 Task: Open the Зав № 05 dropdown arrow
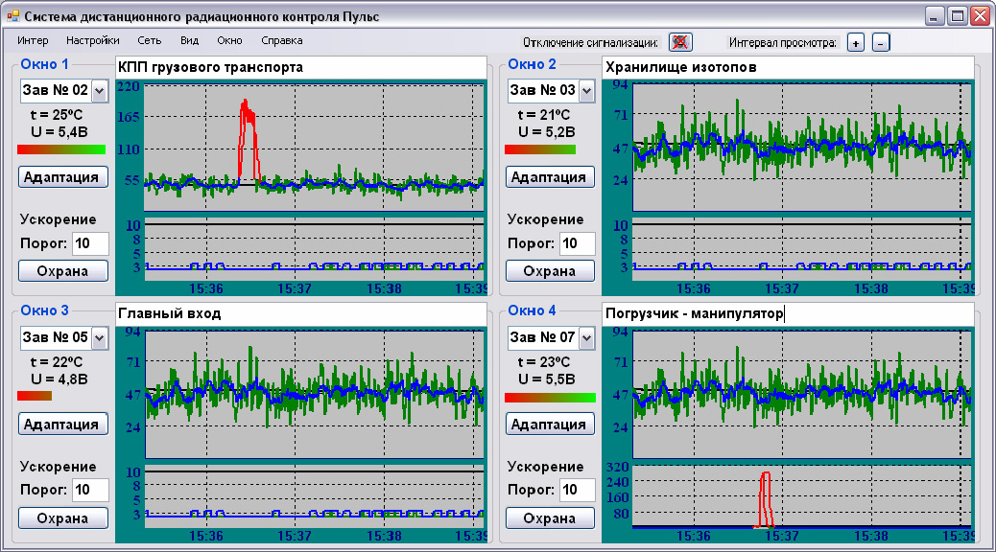[x=99, y=337]
